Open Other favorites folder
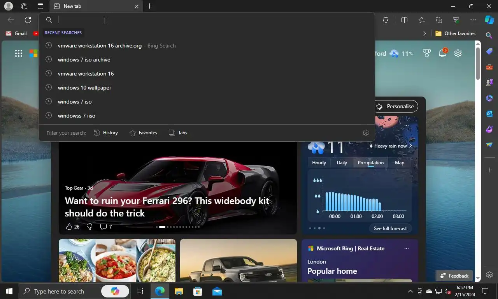 coord(455,33)
